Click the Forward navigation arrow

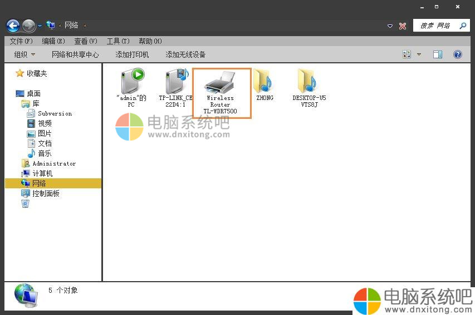[x=28, y=26]
